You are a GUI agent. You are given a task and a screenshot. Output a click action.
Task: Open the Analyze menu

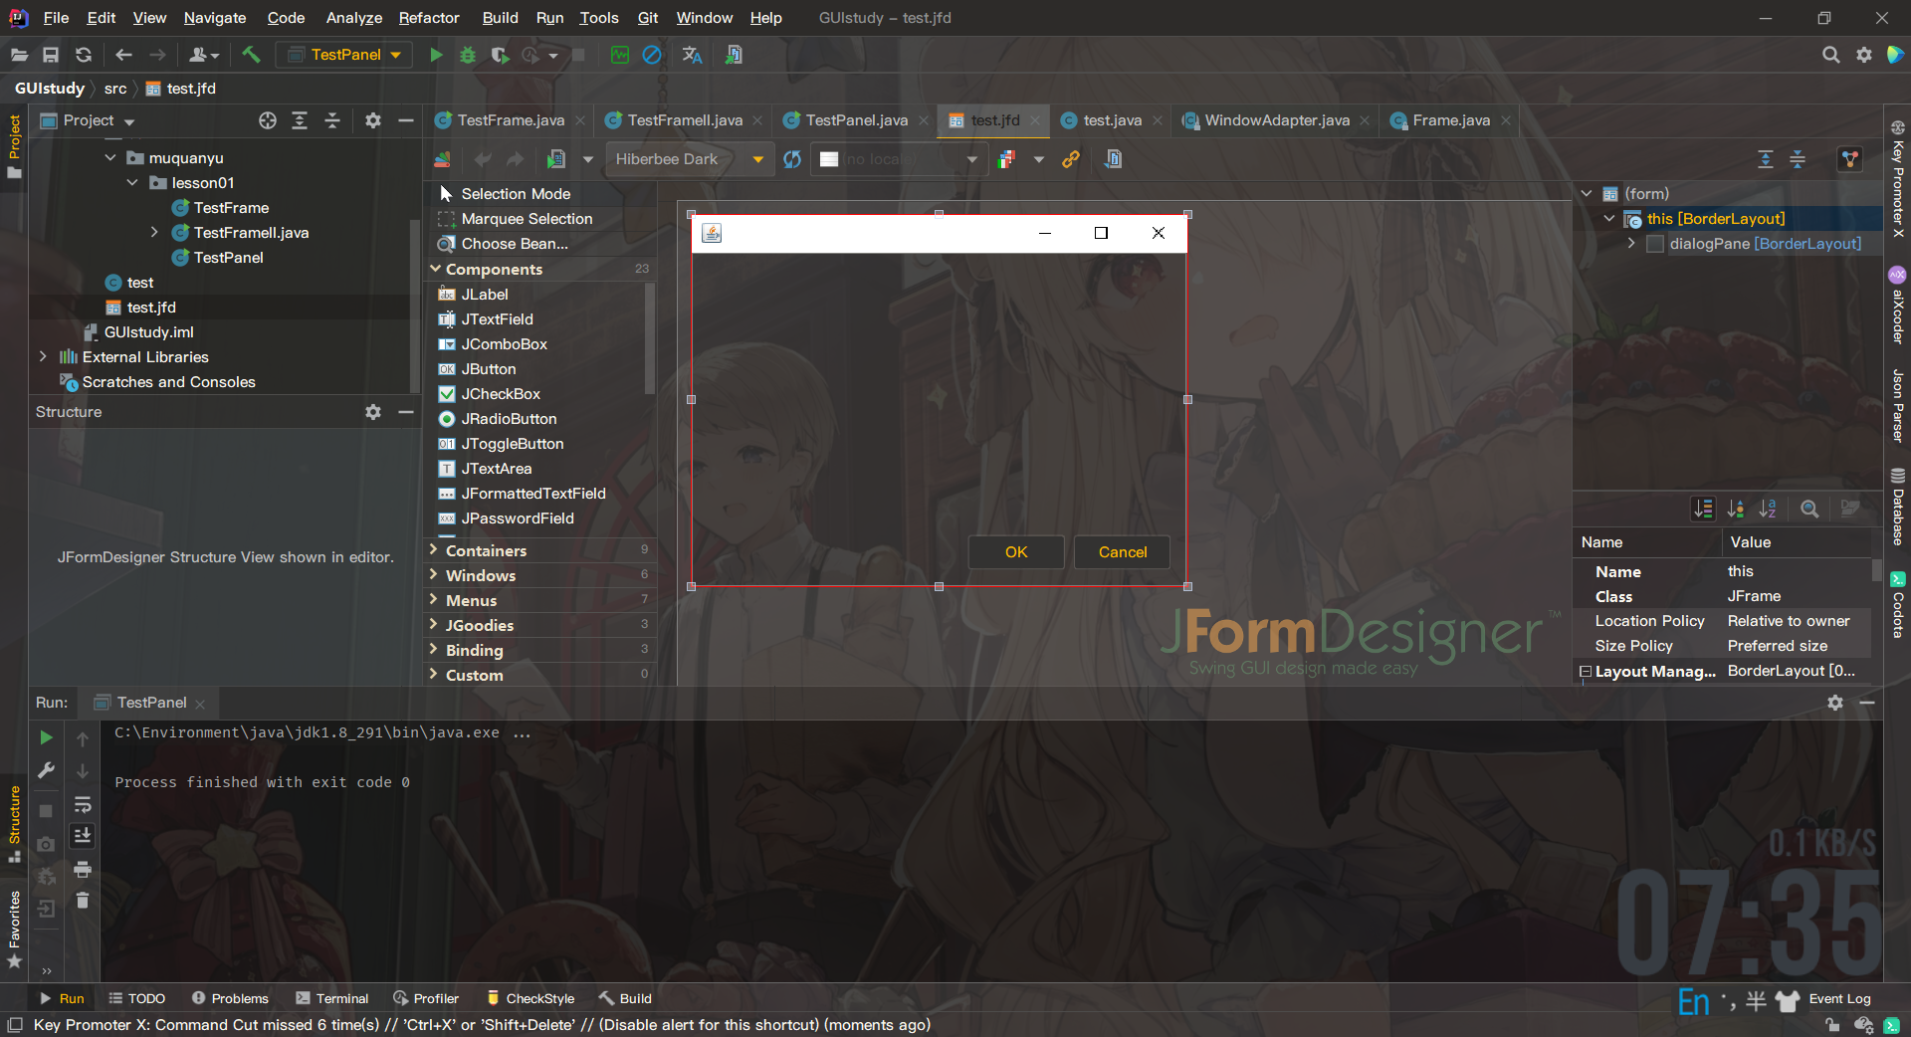tap(354, 18)
